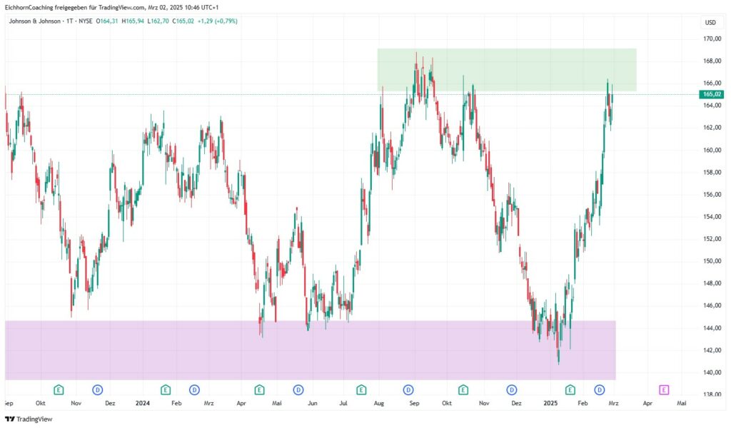Click the TradingView logo at the bottom left
Viewport: 731px width, 428px height.
click(29, 419)
